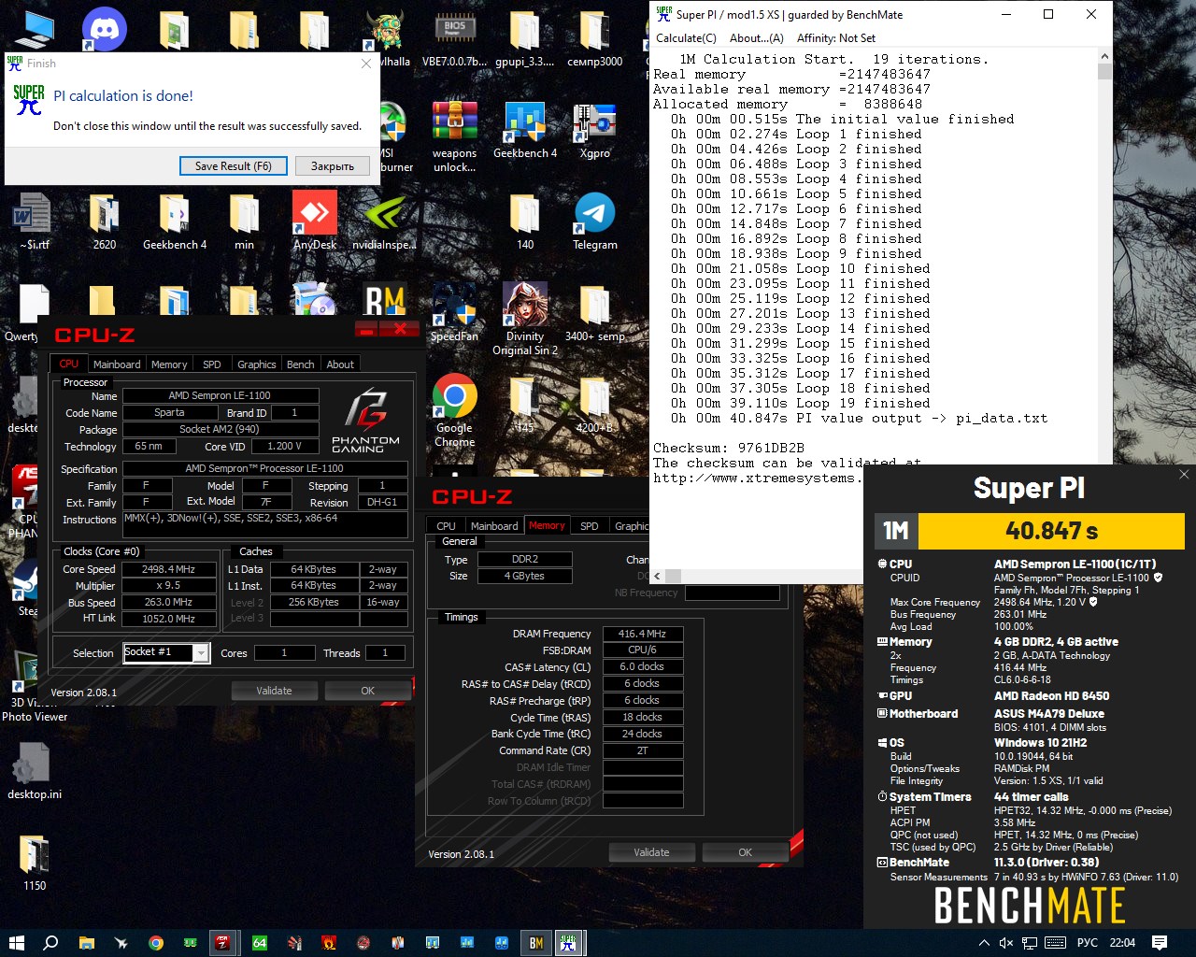This screenshot has height=957, width=1196.
Task: Click Affinity: Not Set in Super PI
Action: tap(836, 38)
